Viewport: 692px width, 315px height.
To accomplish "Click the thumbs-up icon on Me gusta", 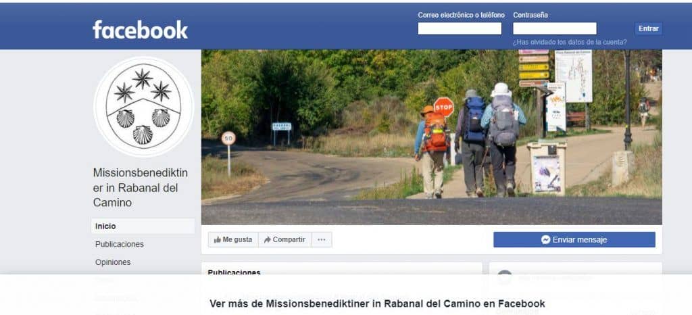I will tap(217, 239).
